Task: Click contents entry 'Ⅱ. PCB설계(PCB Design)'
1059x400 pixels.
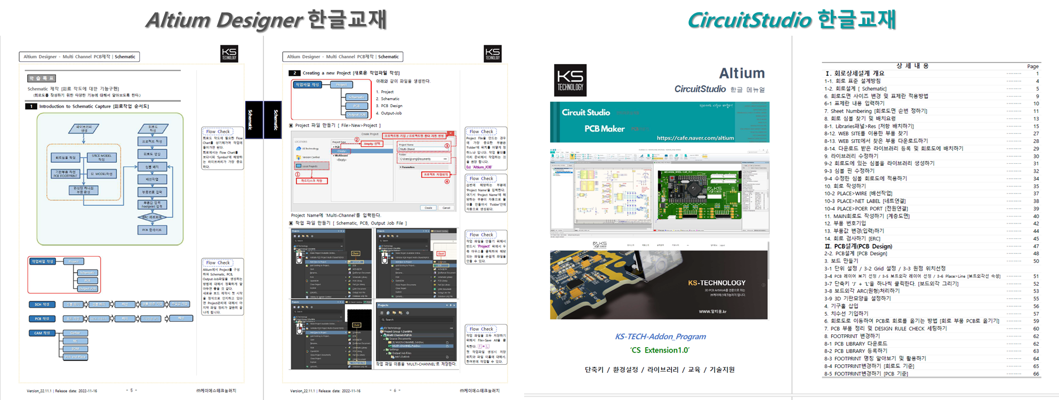Action: [x=859, y=246]
